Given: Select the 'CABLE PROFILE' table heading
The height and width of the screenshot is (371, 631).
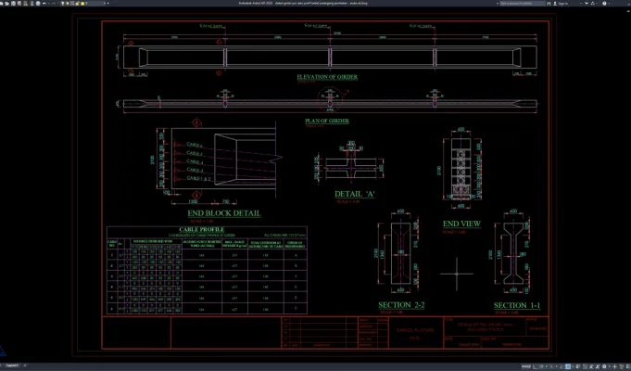Looking at the screenshot, I should [x=202, y=230].
